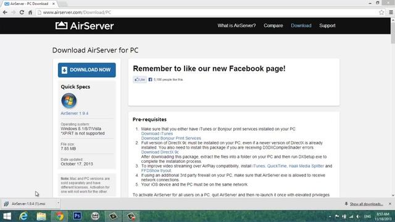Show hidden tray icons arrow
Image resolution: width=395 pixels, height=222 pixels.
[330, 216]
